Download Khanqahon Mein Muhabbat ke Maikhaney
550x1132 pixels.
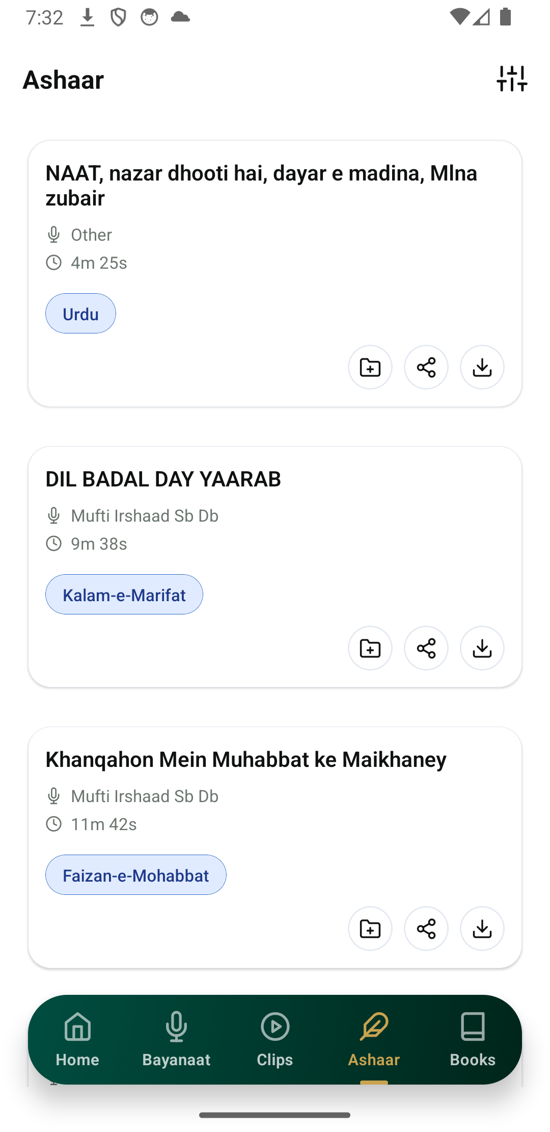[x=482, y=929]
